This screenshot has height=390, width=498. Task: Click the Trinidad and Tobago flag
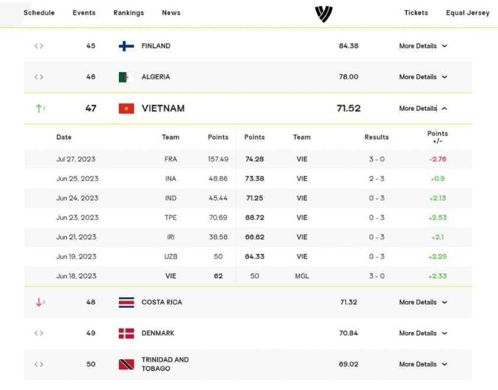tap(126, 364)
